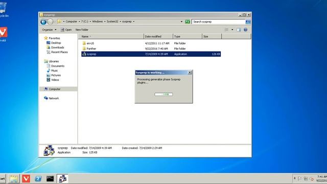The image size is (327, 184).
Task: Click the Sysprep progress bar
Action: 163,94
